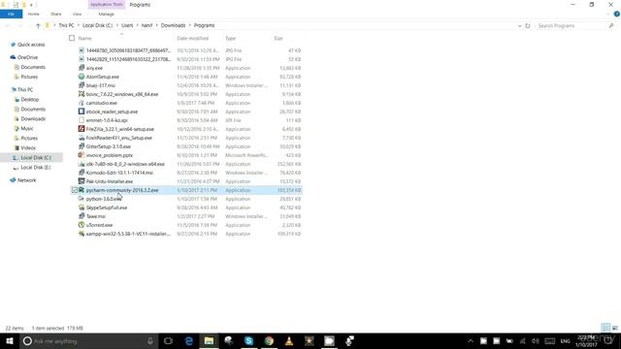Launch Microsoft Edge from the taskbar

click(189, 340)
